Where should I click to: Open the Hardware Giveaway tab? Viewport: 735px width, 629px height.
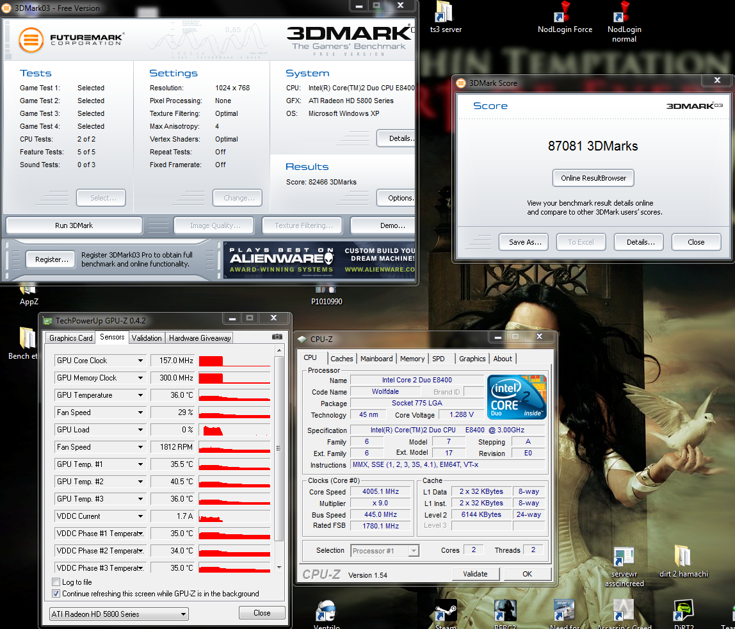pos(200,338)
